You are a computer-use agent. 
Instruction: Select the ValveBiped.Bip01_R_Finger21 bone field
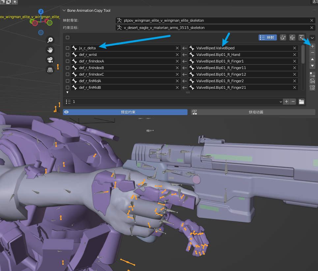[243, 87]
